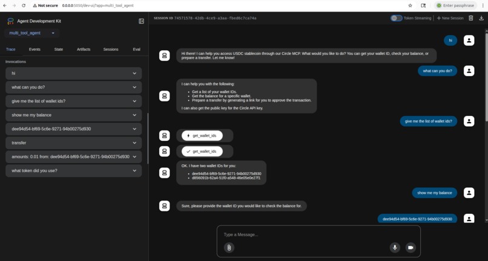Click the Agent Development Kit logo
This screenshot has width=488, height=261.
[10, 21]
